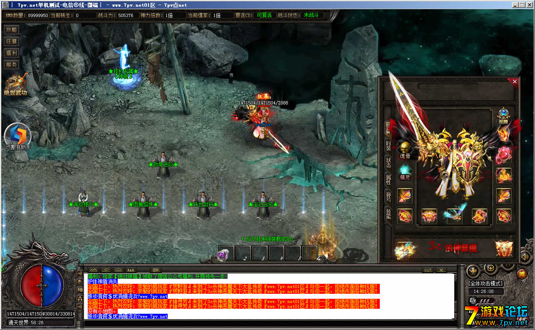Screen dimensions: 535x330
Task: Switch to the 时装 fashion tab
Action: (x=388, y=145)
